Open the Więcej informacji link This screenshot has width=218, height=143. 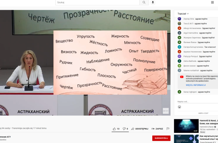196,85
